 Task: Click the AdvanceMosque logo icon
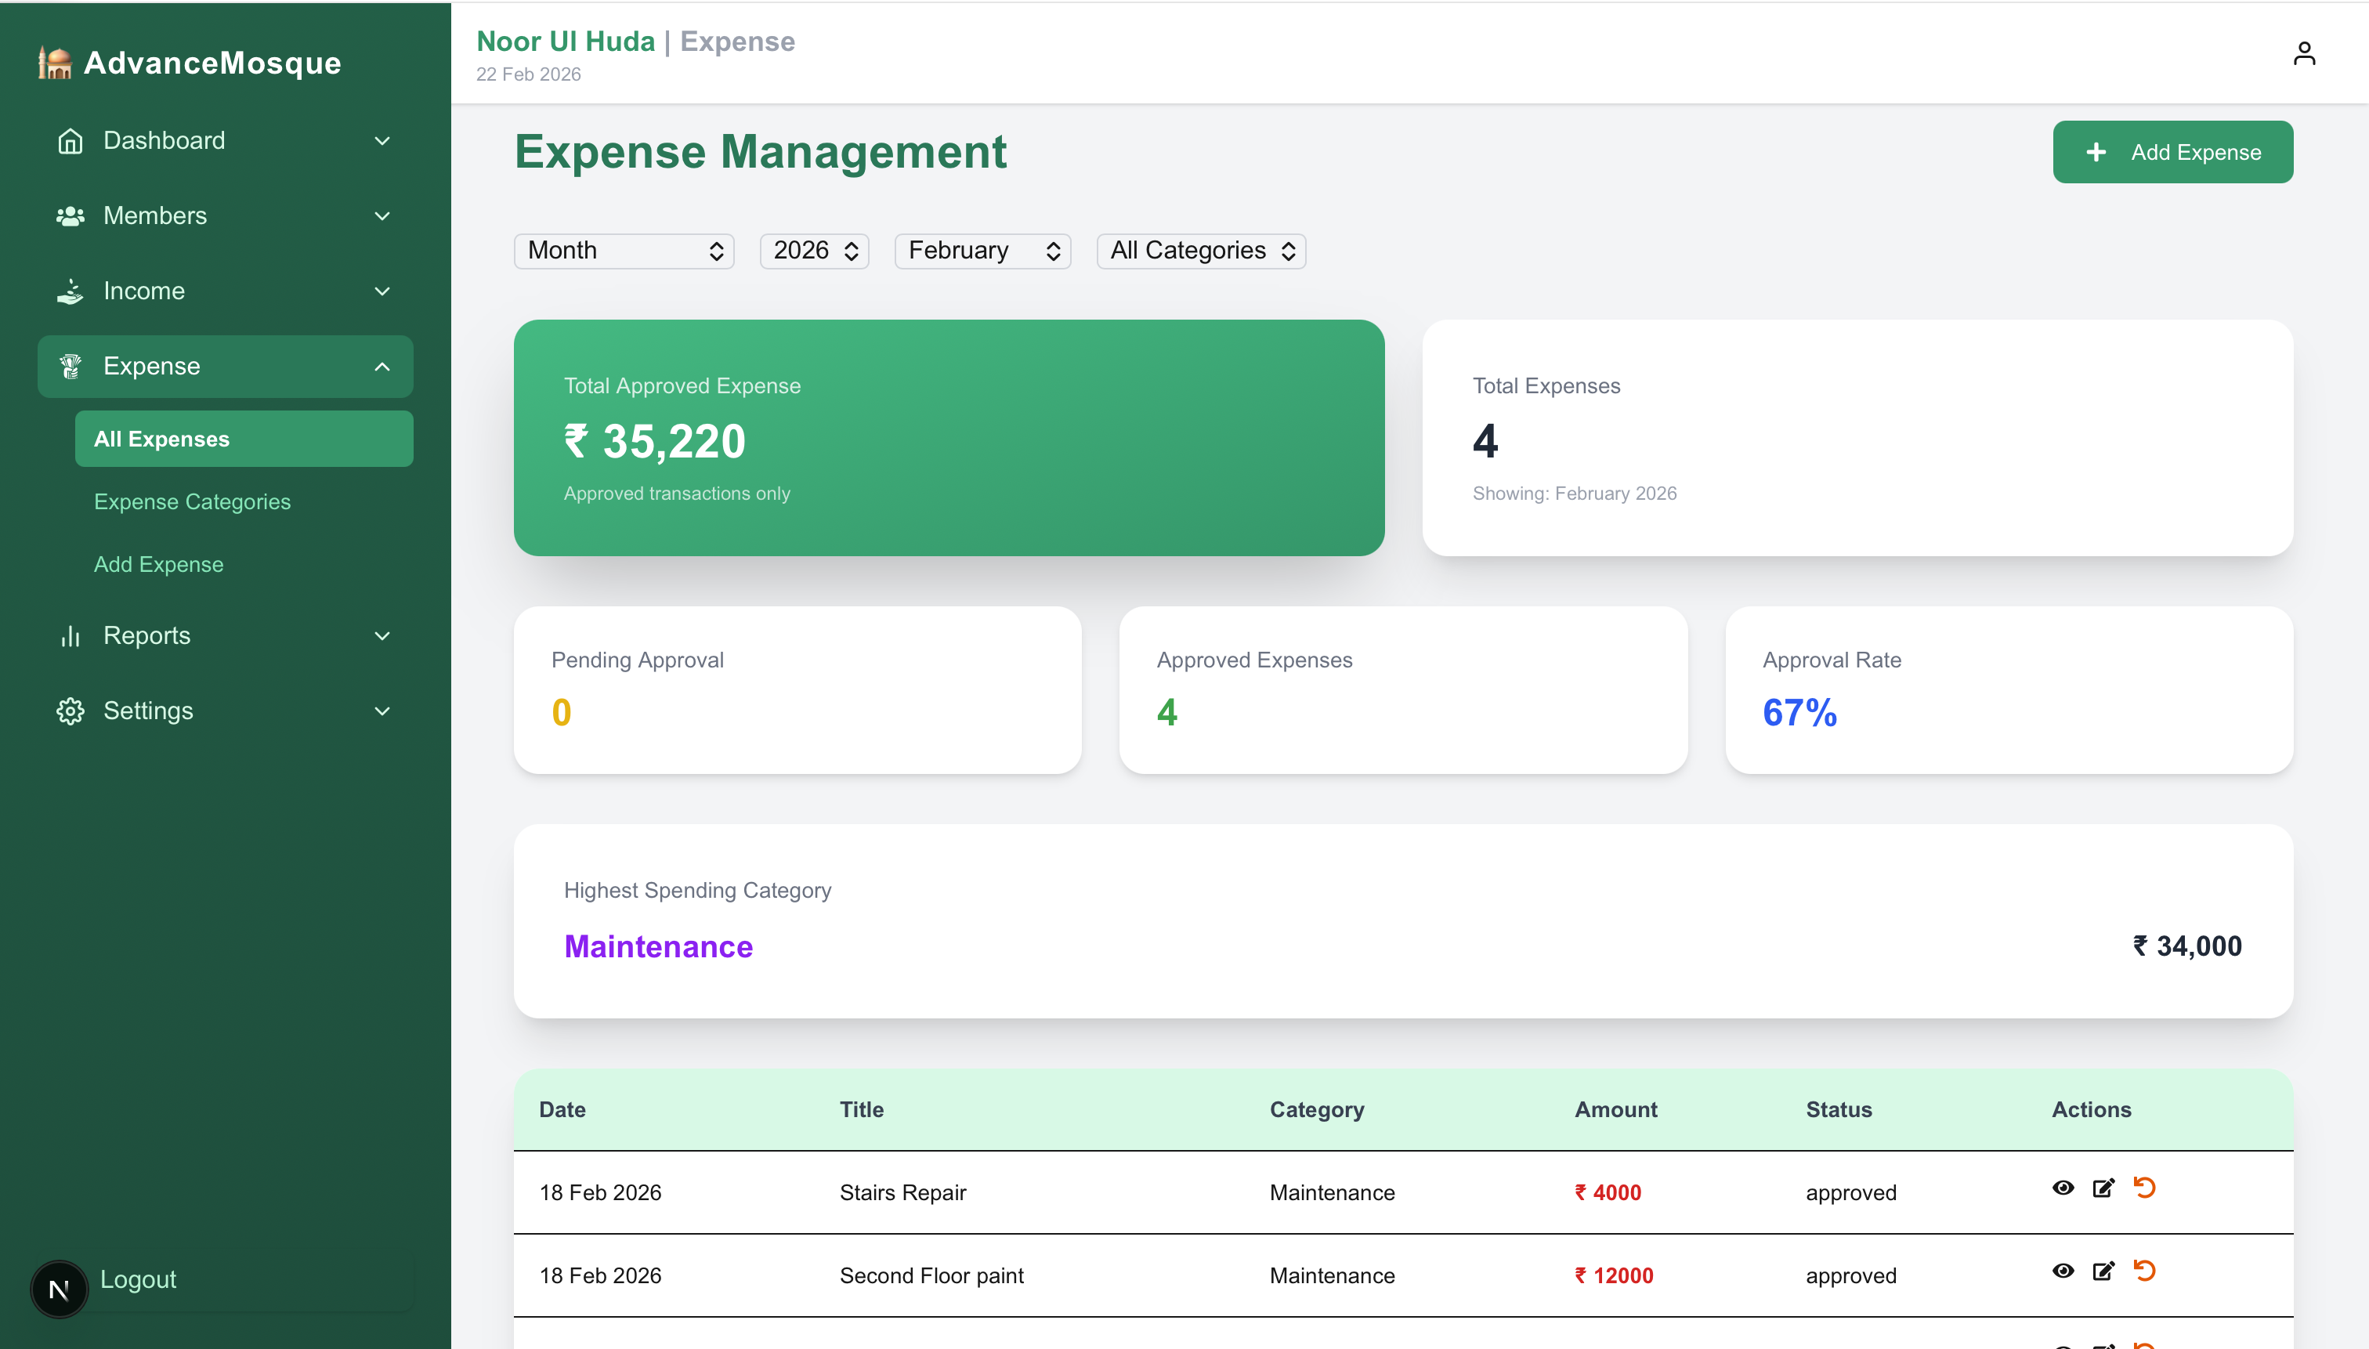coord(55,63)
